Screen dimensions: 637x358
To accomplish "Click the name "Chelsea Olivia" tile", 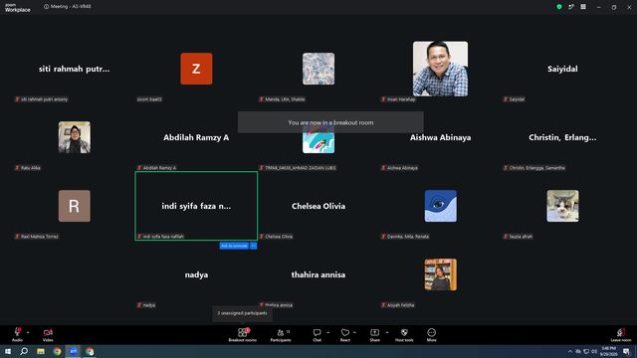I will click(318, 206).
